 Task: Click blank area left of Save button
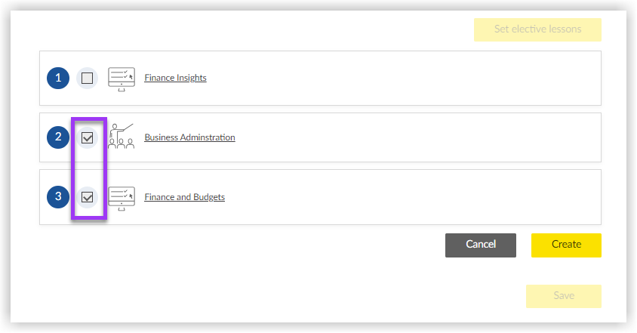[x=285, y=296]
